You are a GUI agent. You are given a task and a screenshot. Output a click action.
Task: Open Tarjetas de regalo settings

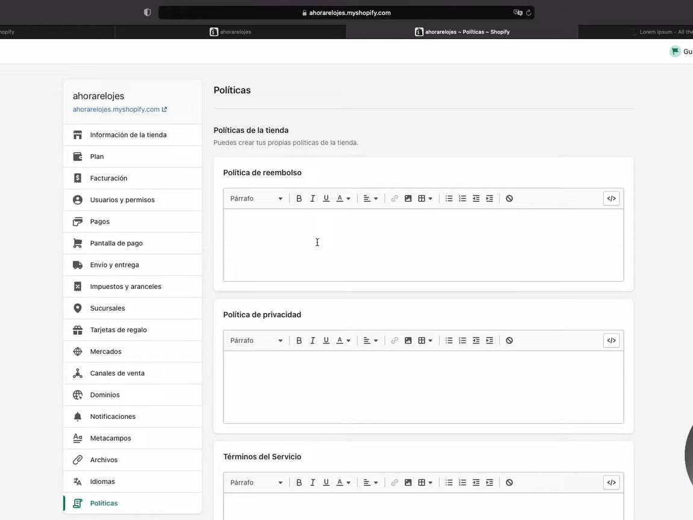(x=132, y=330)
